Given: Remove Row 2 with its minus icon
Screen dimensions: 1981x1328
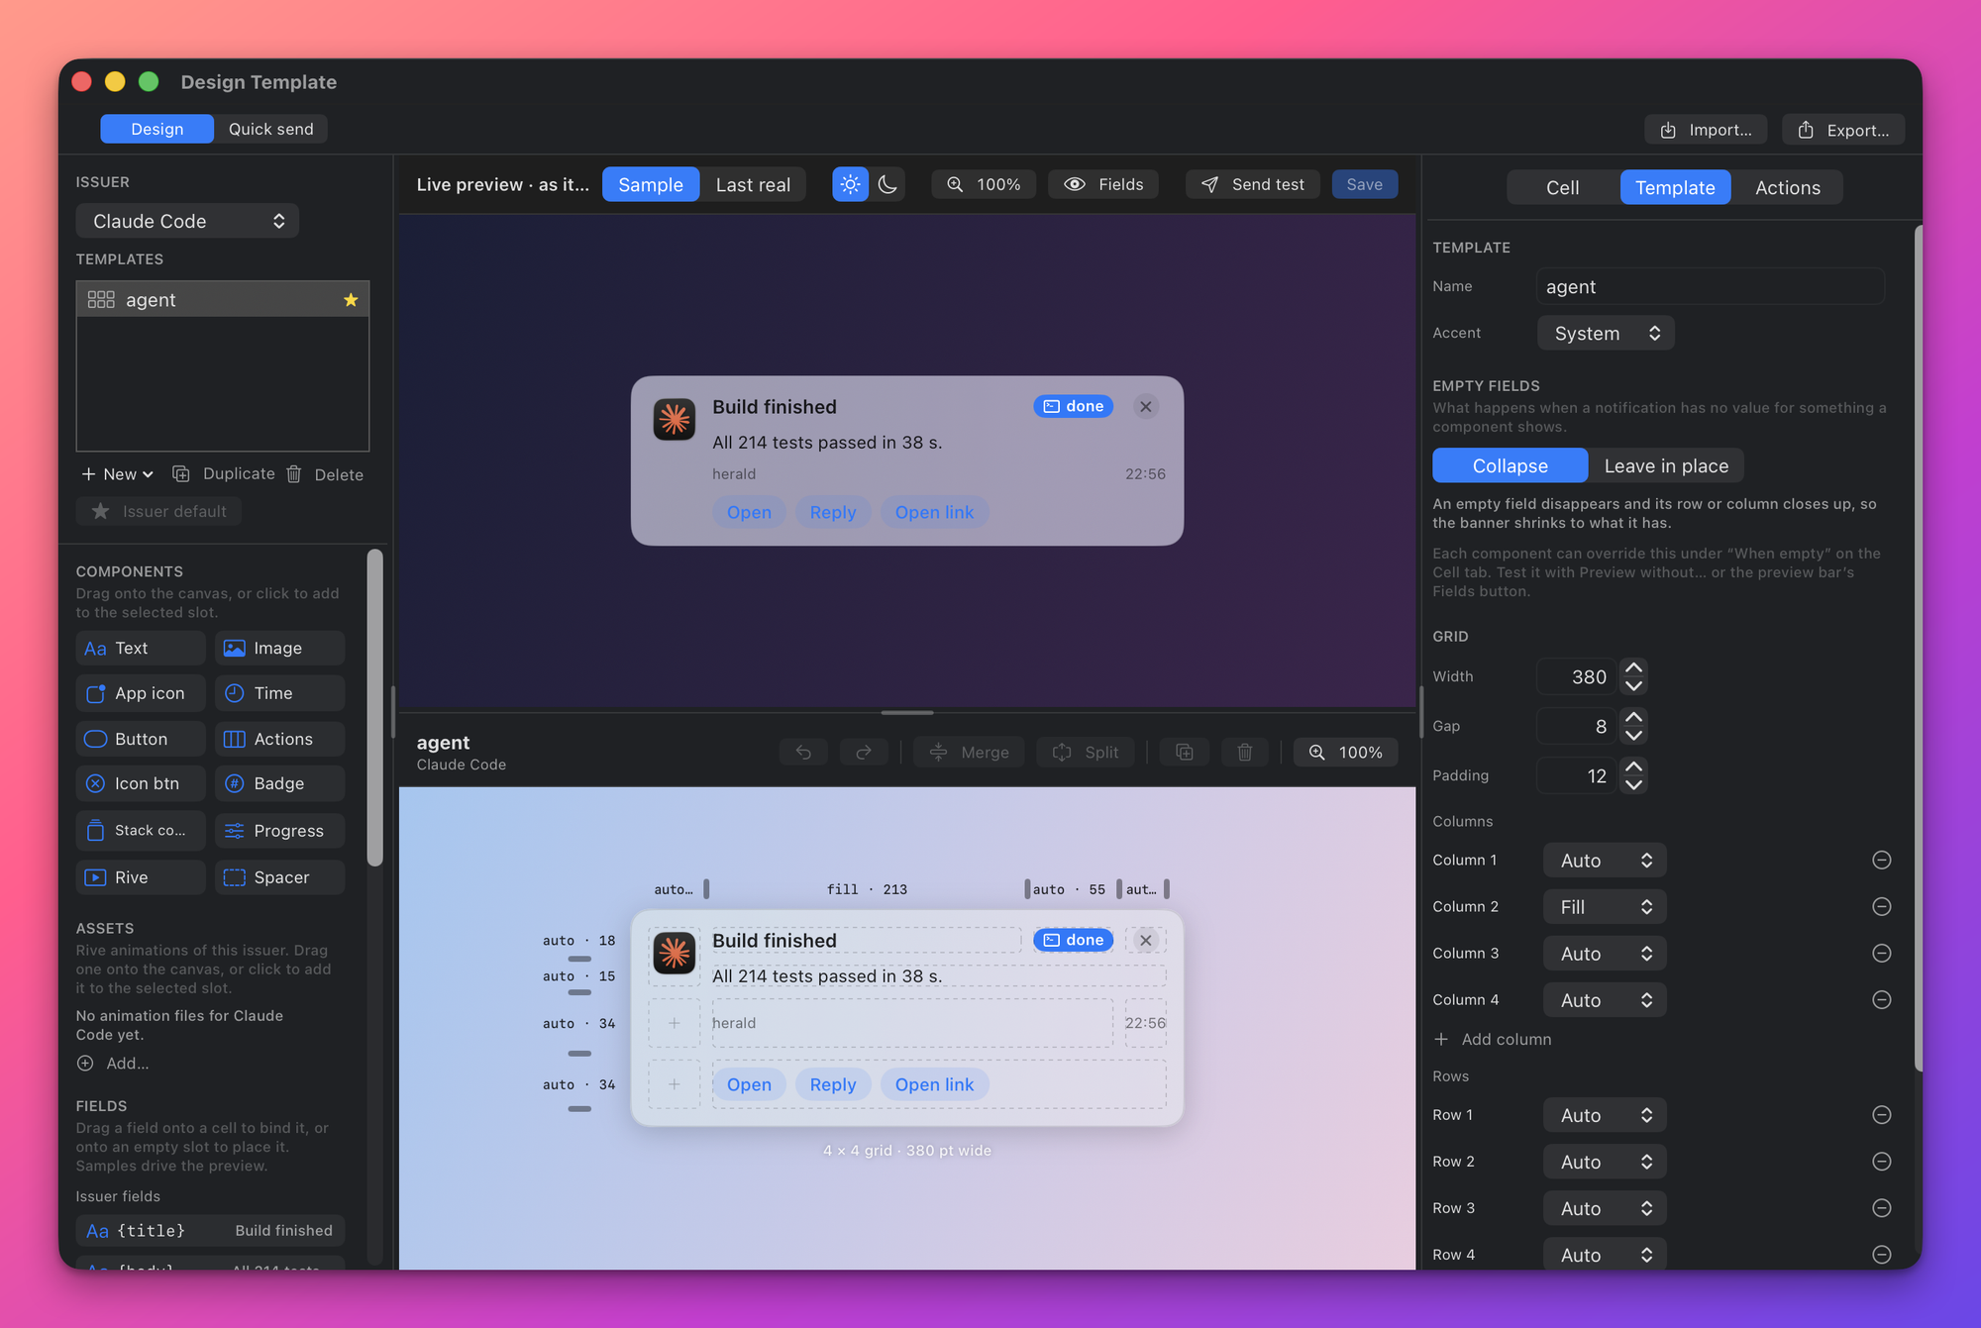Looking at the screenshot, I should click(x=1882, y=1162).
